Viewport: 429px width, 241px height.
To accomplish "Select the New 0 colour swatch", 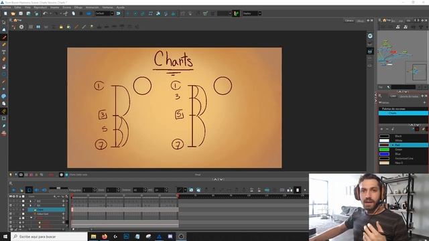I will coord(384,163).
